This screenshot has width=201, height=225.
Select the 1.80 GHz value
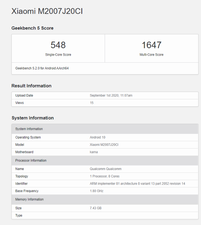pyautogui.click(x=97, y=191)
